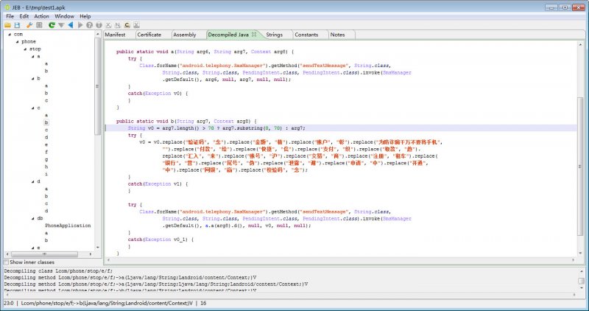
Task: Switch to the Constants tab
Action: click(x=306, y=35)
